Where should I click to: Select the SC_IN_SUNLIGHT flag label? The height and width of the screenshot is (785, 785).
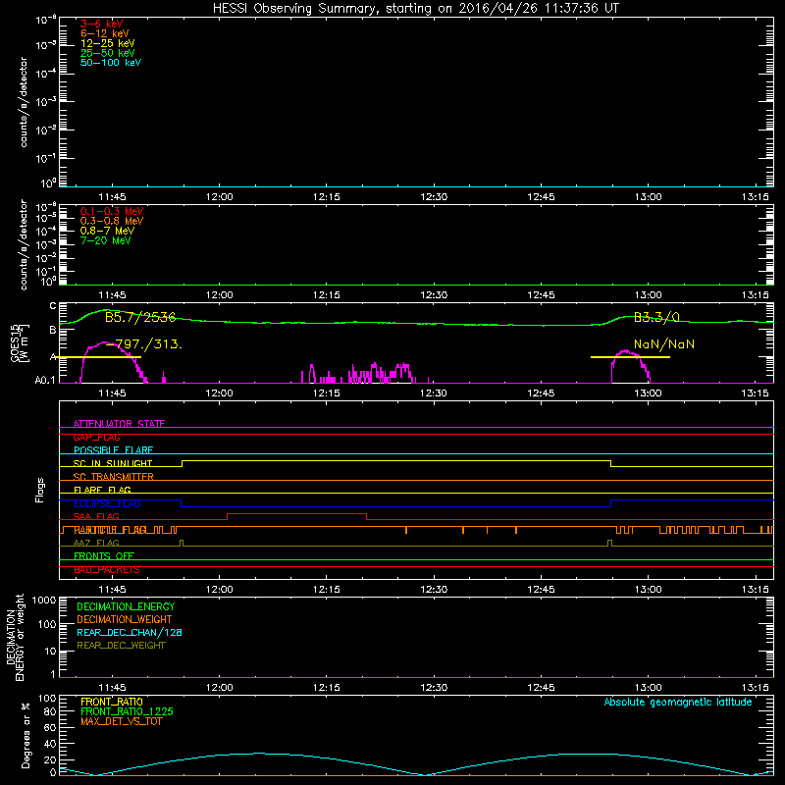113,463
